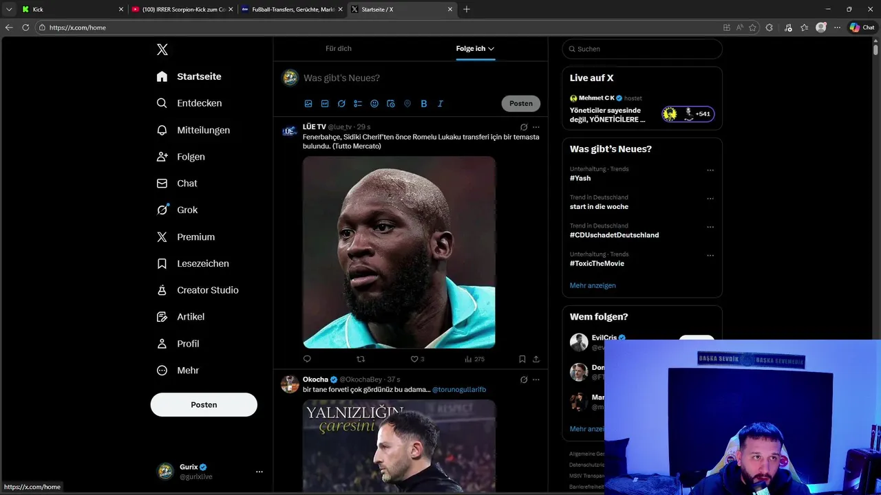881x495 pixels.
Task: Click the X logo in the sidebar
Action: coord(162,49)
